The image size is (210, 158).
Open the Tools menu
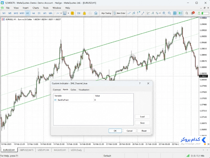click(x=46, y=8)
